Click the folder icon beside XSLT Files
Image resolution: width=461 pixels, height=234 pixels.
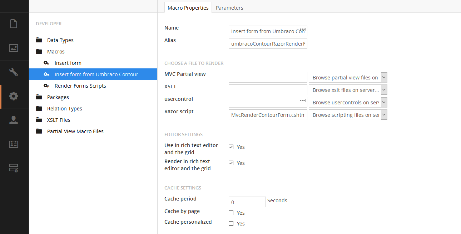(x=39, y=120)
